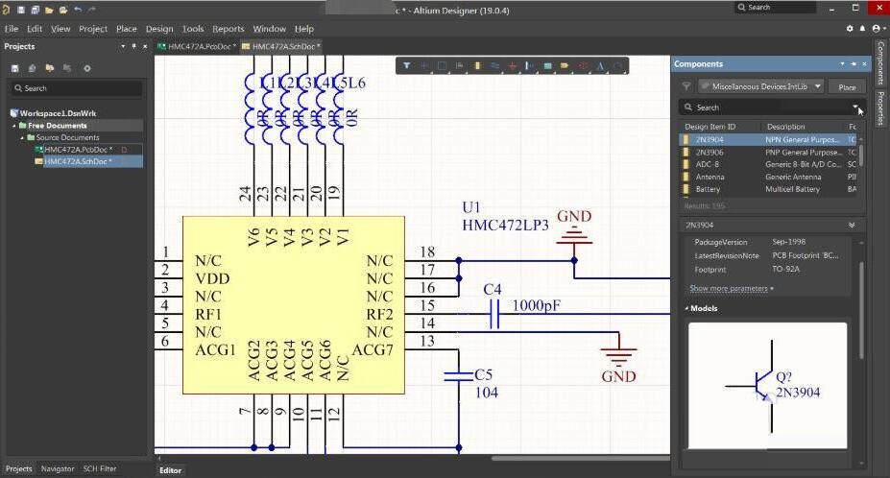Click the text string A tool in the schematic toolbar
The height and width of the screenshot is (478, 890).
coord(600,66)
